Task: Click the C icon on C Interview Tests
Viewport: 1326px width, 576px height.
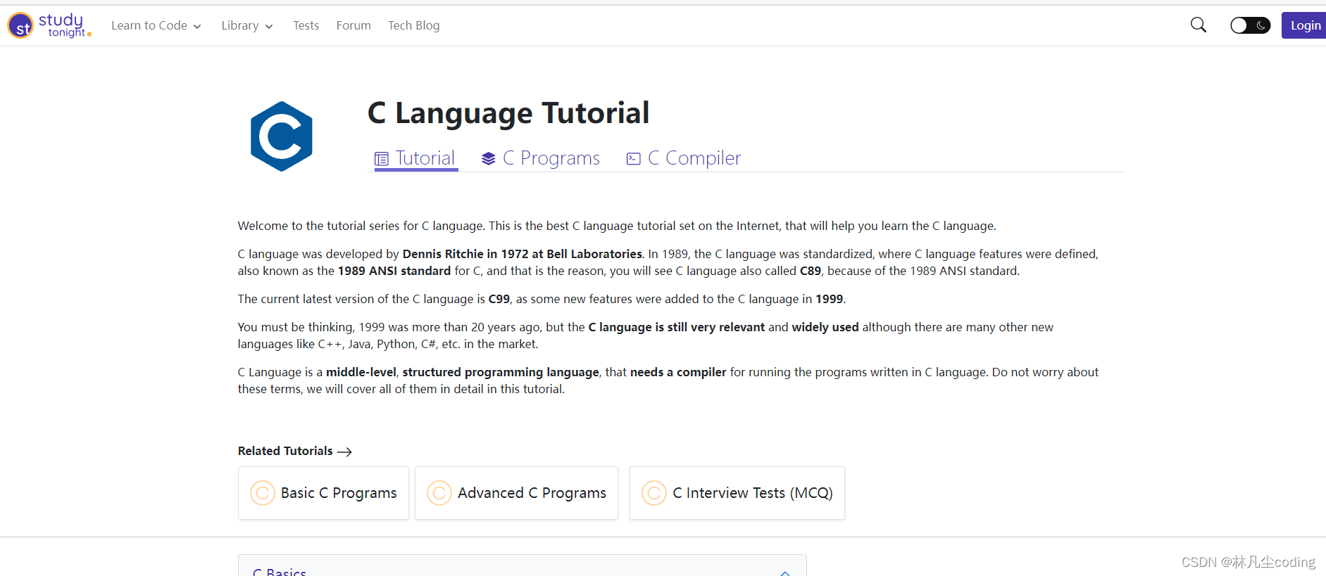Action: pos(654,493)
